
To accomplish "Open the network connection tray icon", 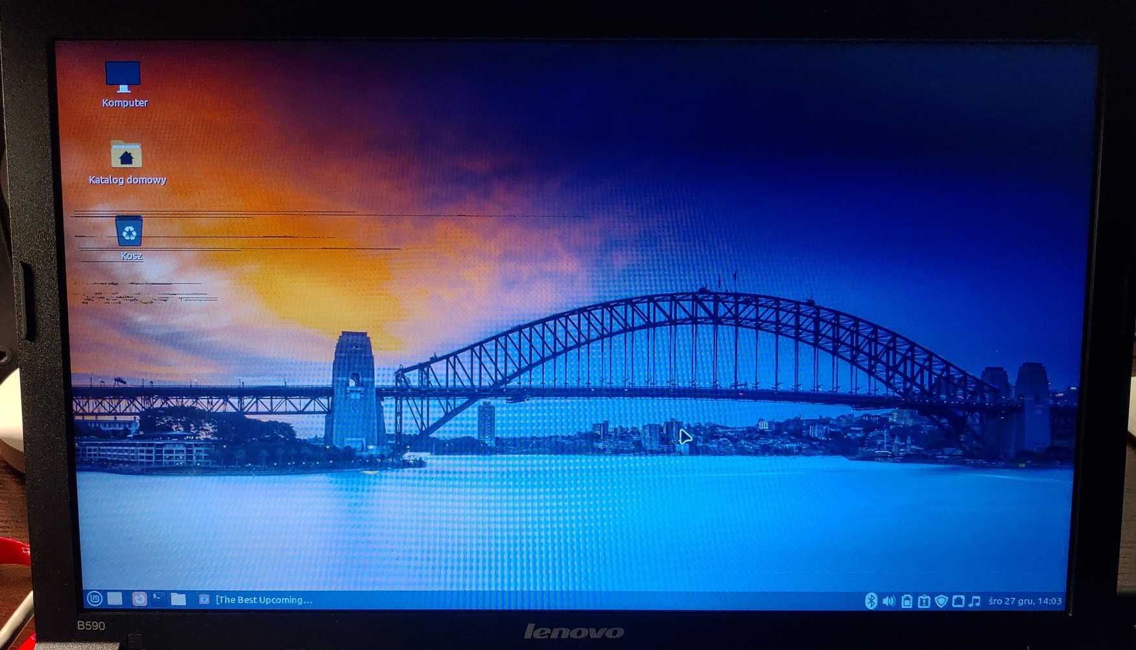I will click(958, 601).
